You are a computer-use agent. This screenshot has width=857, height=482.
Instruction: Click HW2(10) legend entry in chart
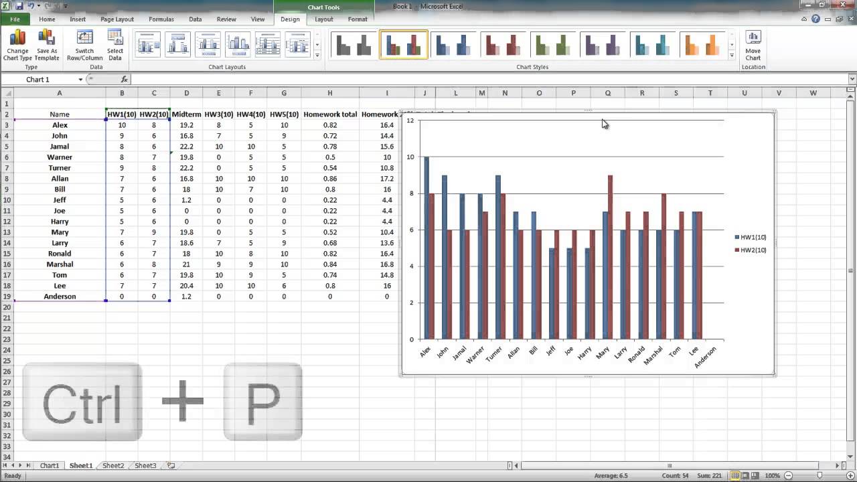tap(750, 250)
